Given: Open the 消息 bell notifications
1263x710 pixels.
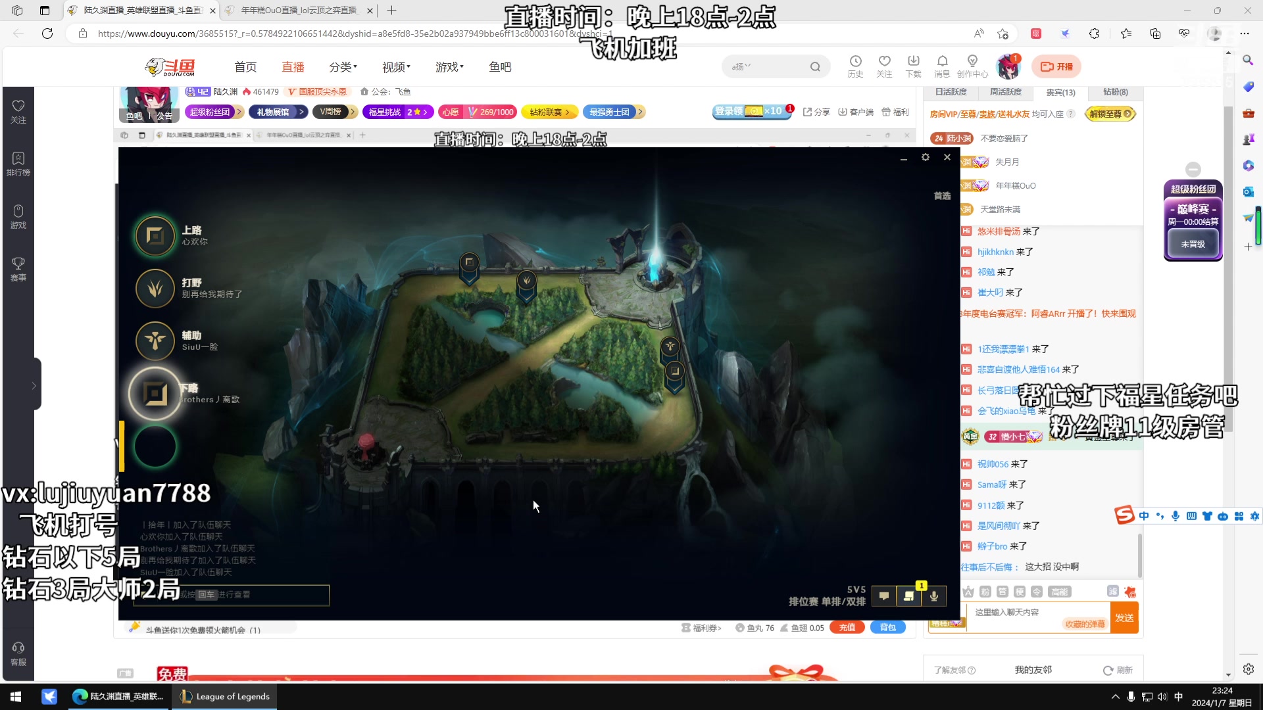Looking at the screenshot, I should pos(942,66).
